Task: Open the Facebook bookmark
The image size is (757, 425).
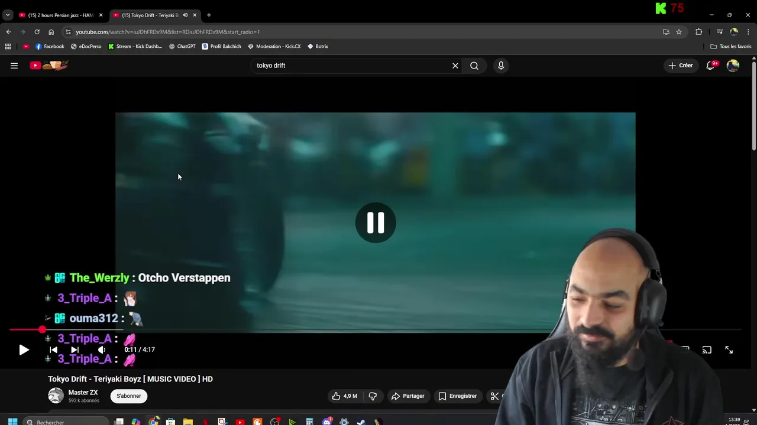Action: click(x=50, y=46)
